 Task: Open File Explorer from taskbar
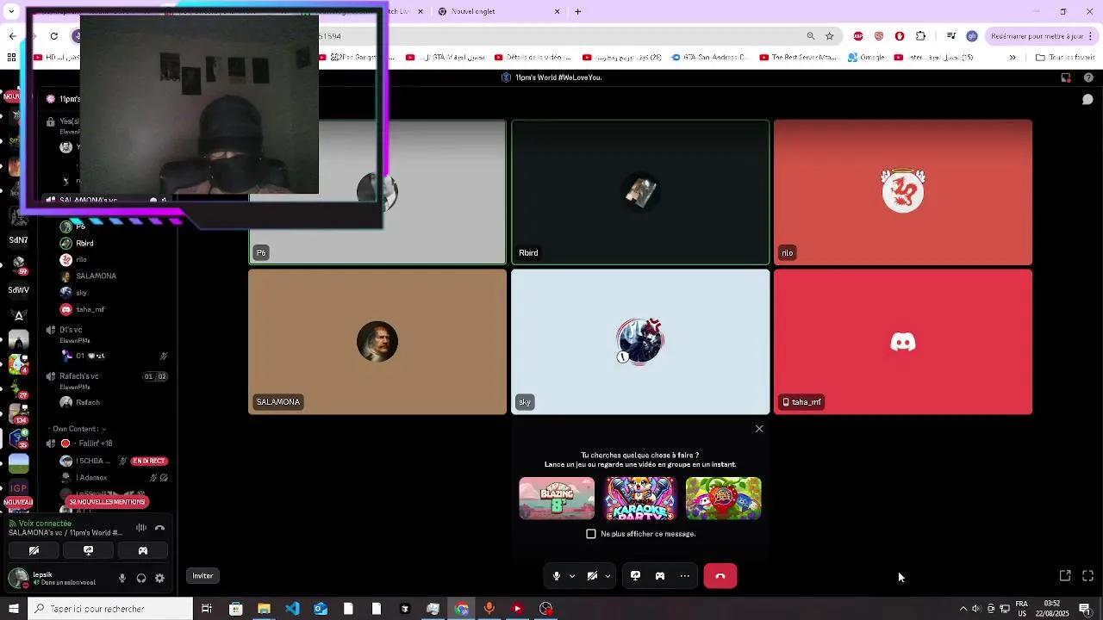click(x=264, y=609)
